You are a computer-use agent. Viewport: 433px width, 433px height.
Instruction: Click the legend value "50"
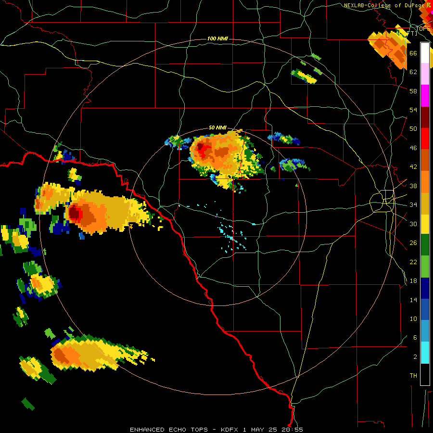coord(413,129)
